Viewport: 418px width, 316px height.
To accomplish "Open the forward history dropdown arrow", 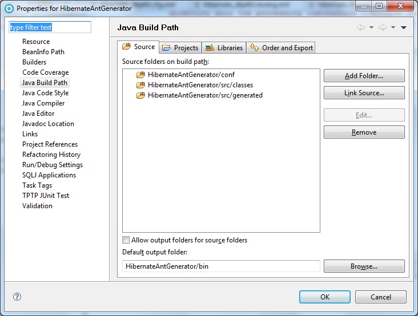I will coord(393,27).
